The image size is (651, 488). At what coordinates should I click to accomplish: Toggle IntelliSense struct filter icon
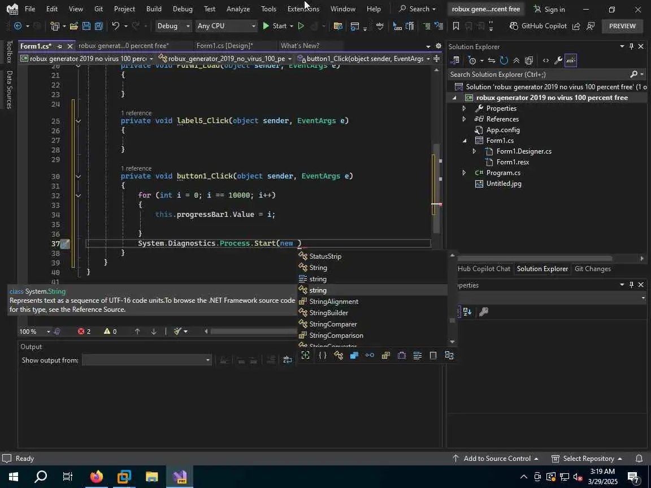(354, 356)
